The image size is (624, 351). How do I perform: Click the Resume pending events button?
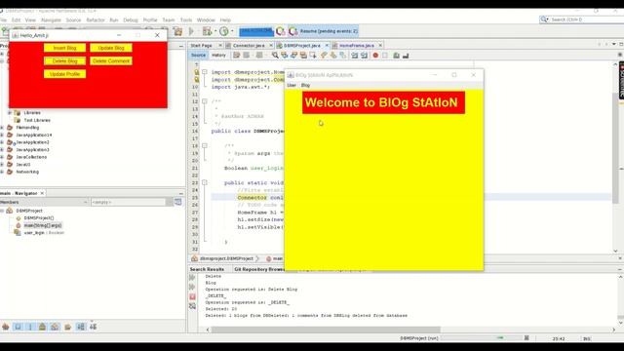click(x=324, y=31)
